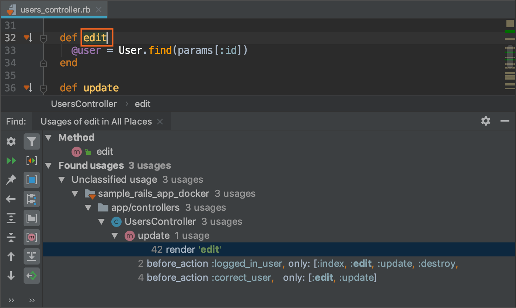Pin the Find Usages results tab
This screenshot has height=308, width=516.
[11, 180]
